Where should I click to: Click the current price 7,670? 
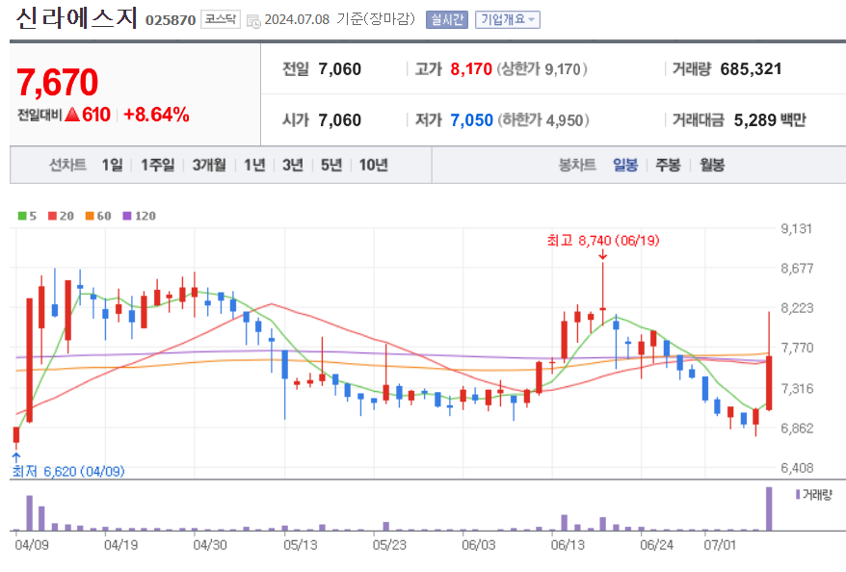coord(57,83)
